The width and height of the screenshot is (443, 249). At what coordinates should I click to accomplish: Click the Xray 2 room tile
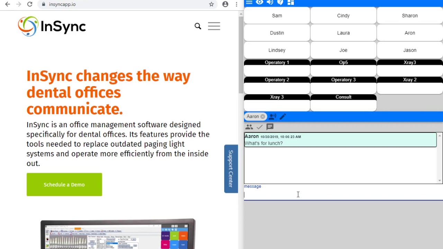pos(410,85)
